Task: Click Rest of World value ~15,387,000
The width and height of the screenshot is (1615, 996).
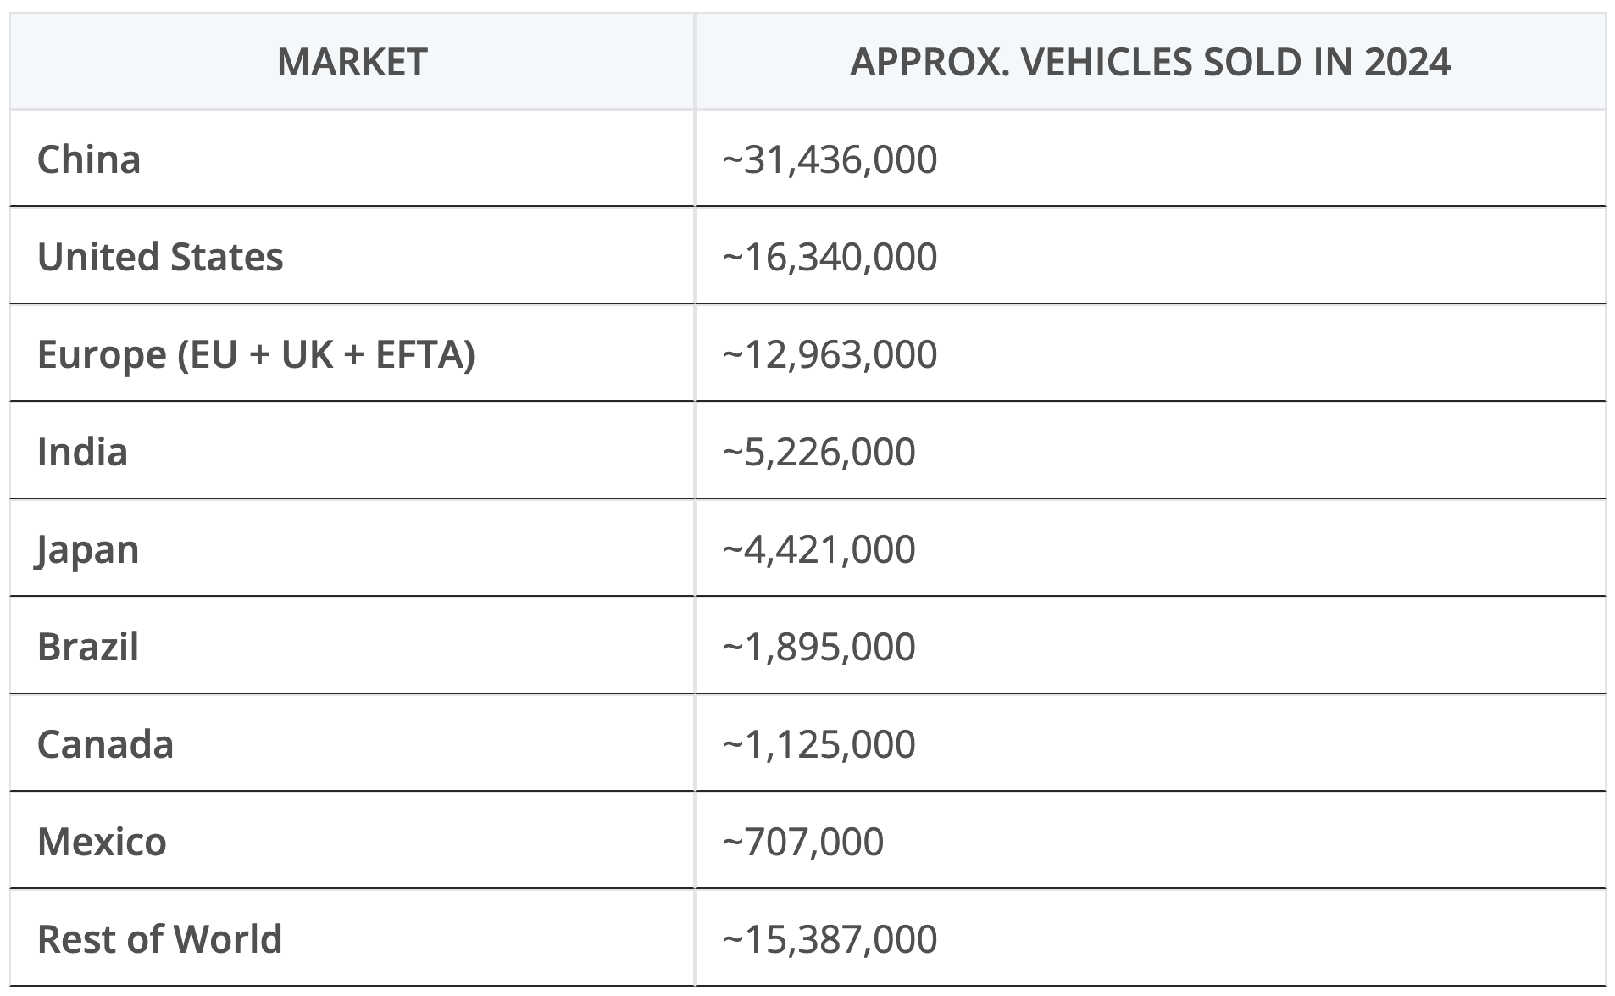Action: (x=830, y=939)
